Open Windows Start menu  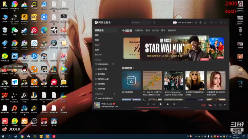tap(3, 136)
